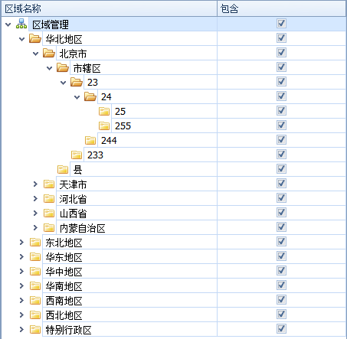Click the open folder icon of 23

77,82
